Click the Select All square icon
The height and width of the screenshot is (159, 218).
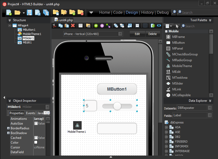[81, 26]
